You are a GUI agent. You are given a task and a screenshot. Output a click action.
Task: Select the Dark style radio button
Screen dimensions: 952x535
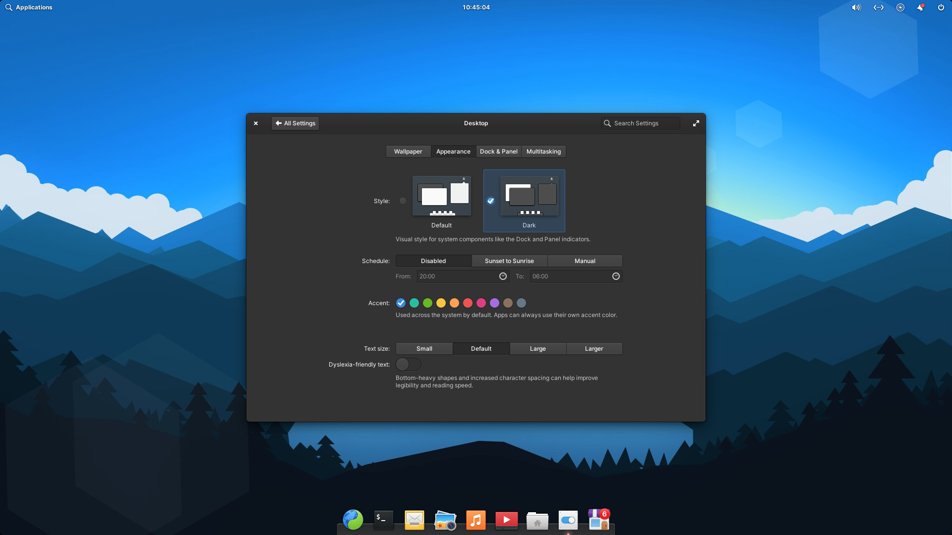tap(490, 201)
